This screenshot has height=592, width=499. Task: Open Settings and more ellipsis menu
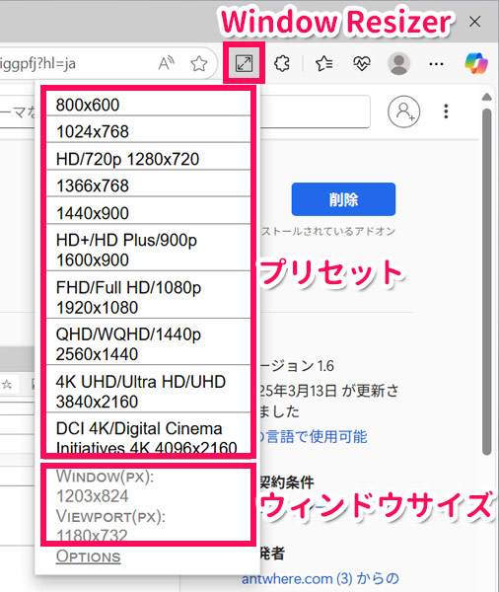click(436, 64)
